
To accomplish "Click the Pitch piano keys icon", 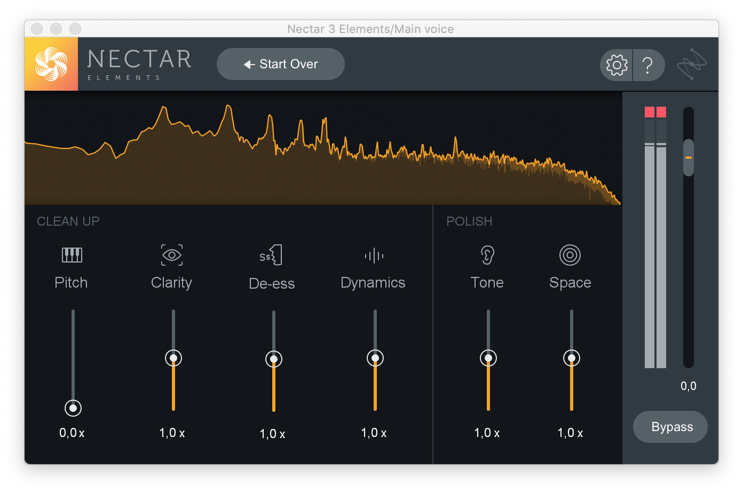I will 72,255.
